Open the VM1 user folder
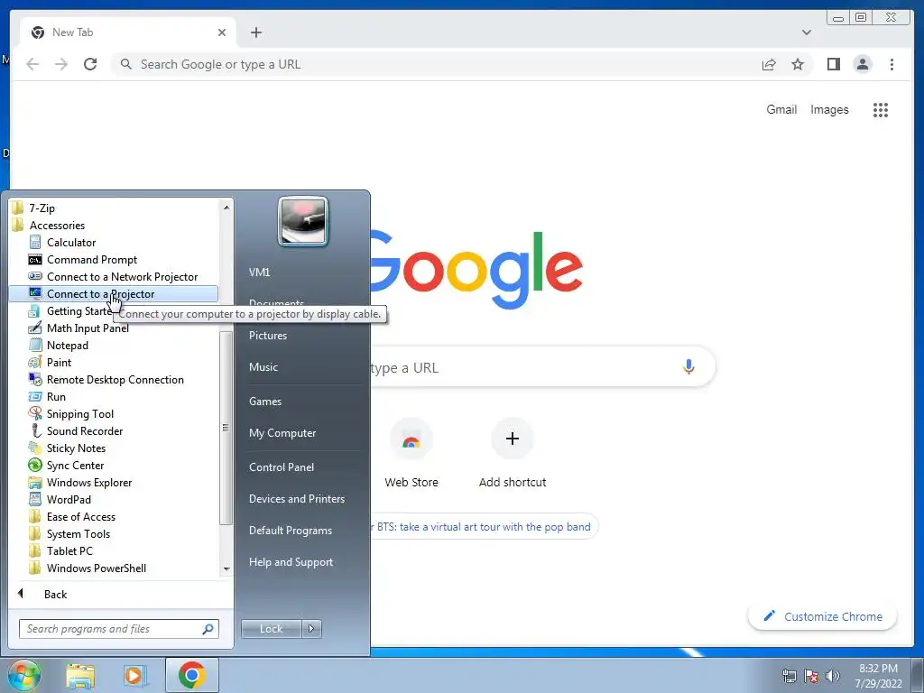Image resolution: width=924 pixels, height=693 pixels. [259, 273]
